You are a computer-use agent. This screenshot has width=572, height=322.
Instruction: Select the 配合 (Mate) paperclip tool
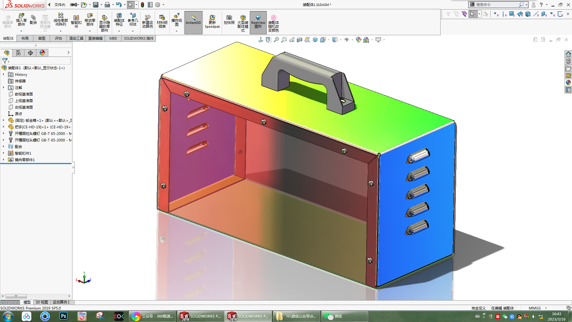(33, 20)
